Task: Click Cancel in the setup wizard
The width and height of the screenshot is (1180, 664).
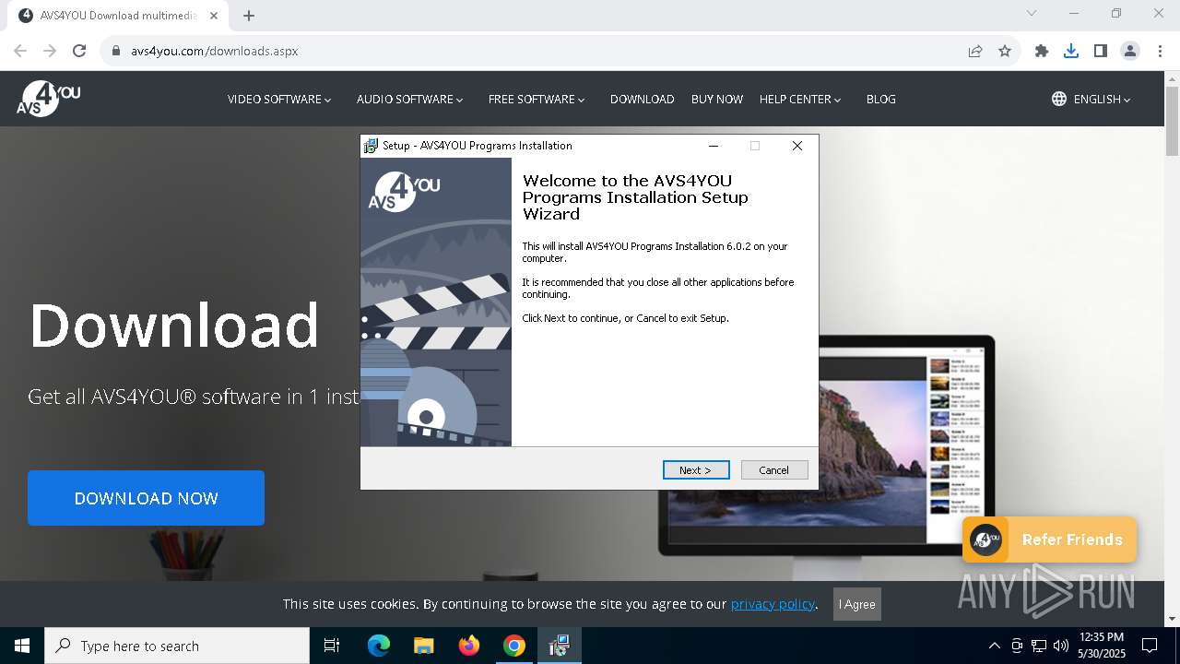Action: pyautogui.click(x=774, y=470)
